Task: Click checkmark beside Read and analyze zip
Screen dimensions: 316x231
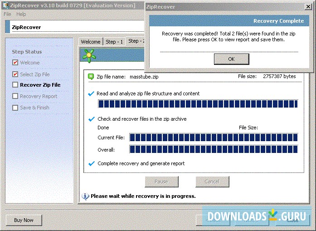Action: (91, 93)
